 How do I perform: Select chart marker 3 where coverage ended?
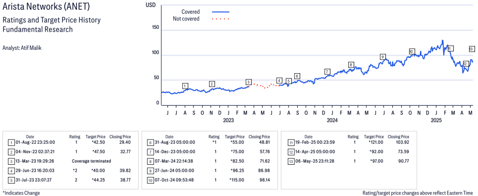249,82
